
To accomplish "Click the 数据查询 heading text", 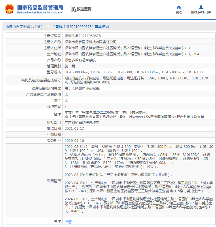I will click(x=84, y=9).
